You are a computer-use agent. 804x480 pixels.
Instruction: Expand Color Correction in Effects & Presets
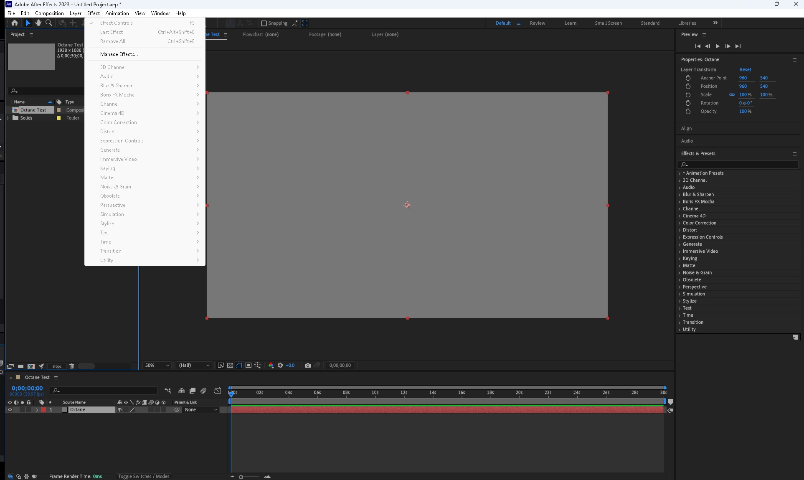[680, 223]
